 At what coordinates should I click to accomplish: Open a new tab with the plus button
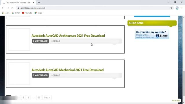(x=39, y=3)
